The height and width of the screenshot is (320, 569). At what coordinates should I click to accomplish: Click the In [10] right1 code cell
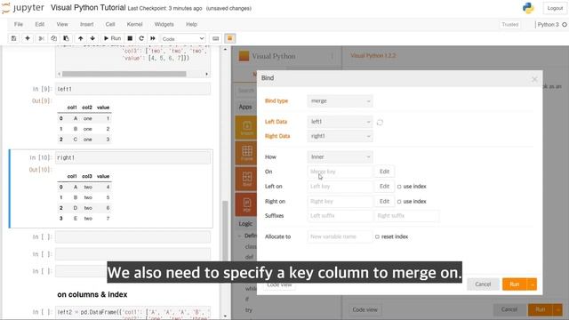[x=132, y=157]
